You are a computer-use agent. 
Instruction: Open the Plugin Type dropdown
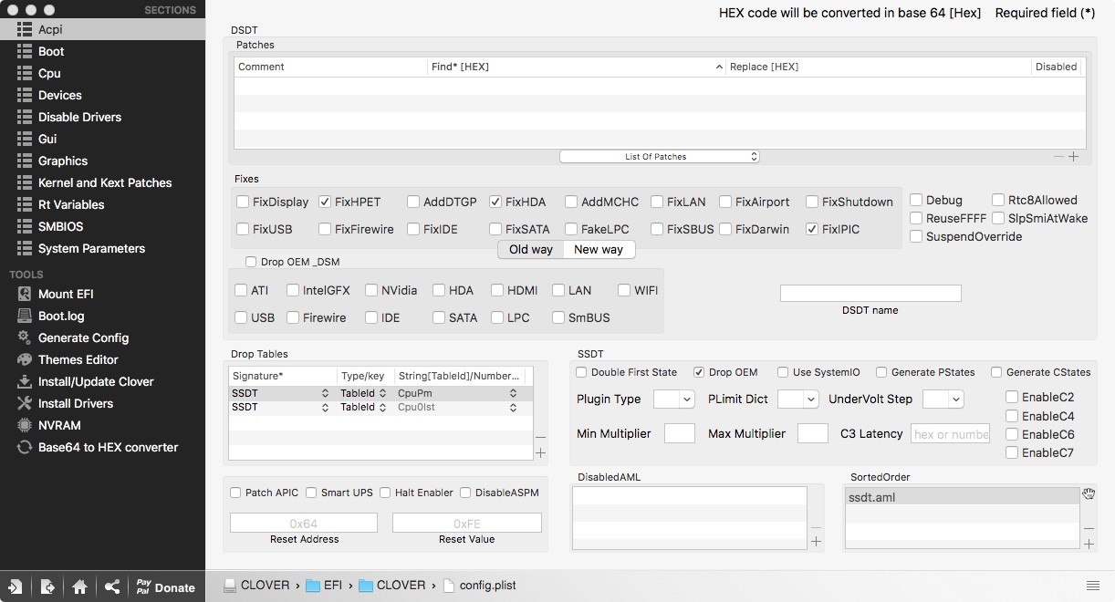pyautogui.click(x=674, y=399)
